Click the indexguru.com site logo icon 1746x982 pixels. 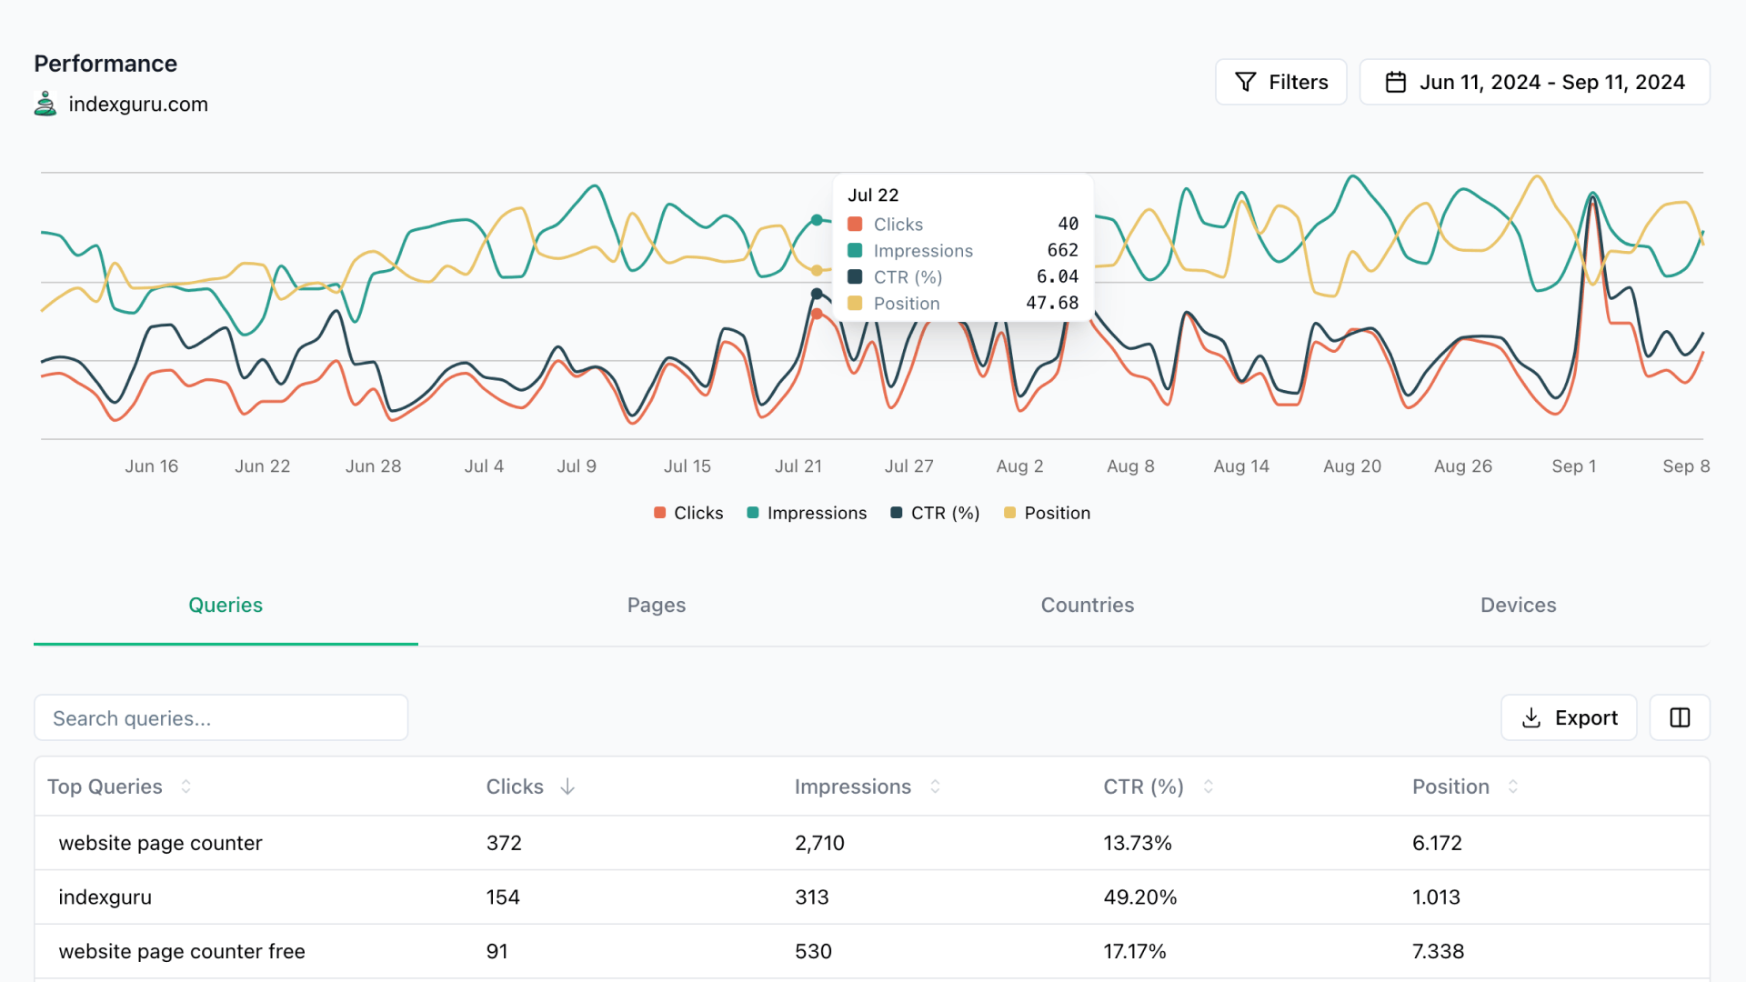point(45,104)
